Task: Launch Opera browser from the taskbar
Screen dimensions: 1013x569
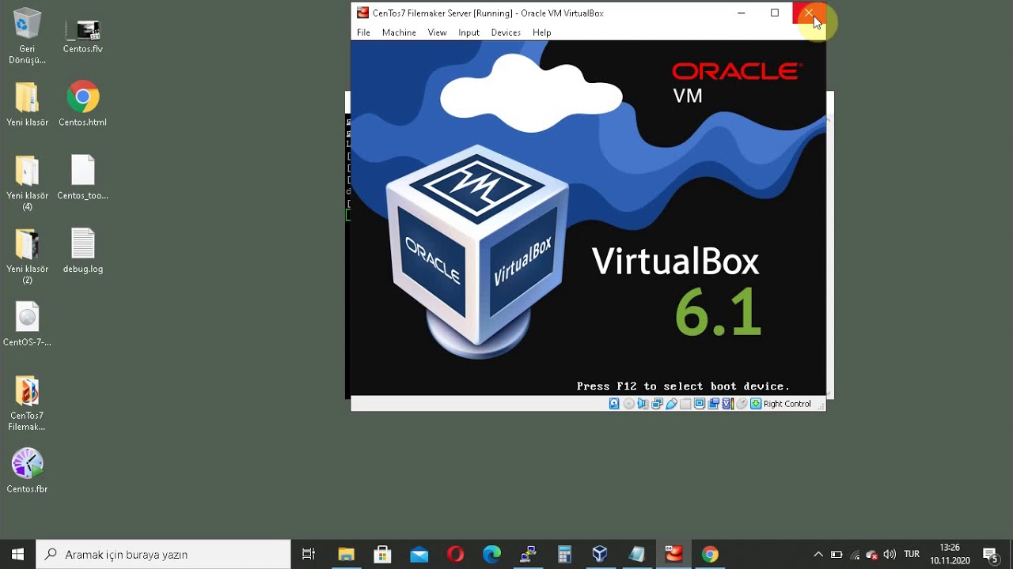Action: pos(455,554)
